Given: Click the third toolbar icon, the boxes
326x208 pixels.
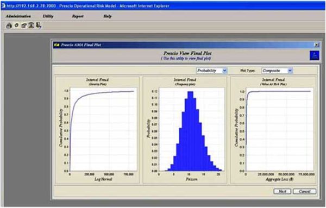Looking at the screenshot, I should (x=24, y=26).
